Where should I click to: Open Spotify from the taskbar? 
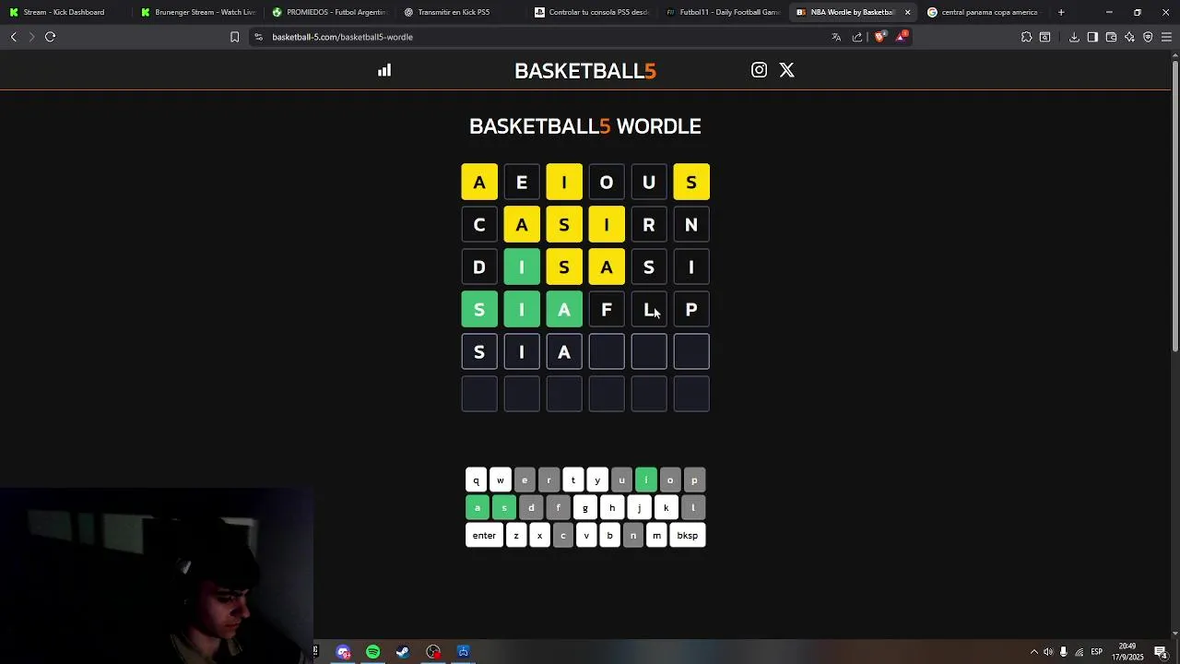pyautogui.click(x=372, y=652)
